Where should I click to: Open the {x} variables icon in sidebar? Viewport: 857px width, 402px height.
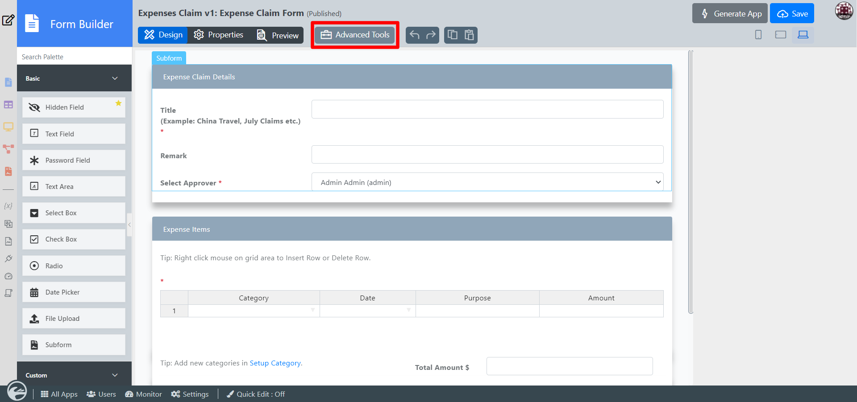coord(8,206)
